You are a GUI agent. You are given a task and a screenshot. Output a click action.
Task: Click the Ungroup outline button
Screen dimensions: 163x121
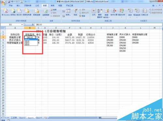click(x=137, y=13)
